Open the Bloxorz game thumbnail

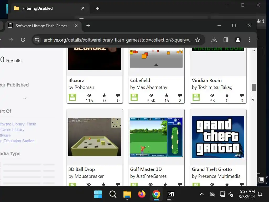click(x=95, y=59)
